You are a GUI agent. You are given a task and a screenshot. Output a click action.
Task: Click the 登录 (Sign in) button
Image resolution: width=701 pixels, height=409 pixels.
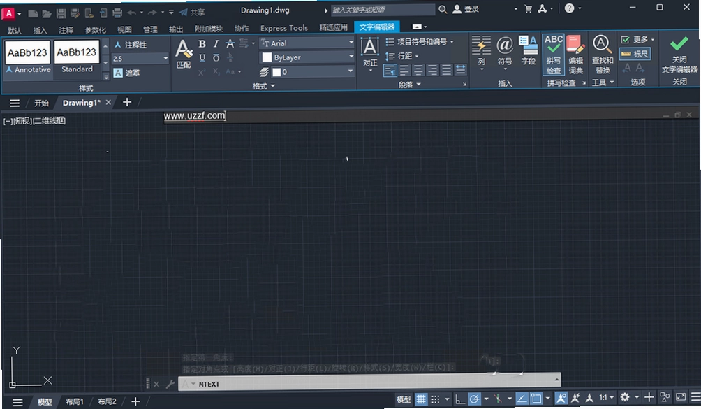466,9
